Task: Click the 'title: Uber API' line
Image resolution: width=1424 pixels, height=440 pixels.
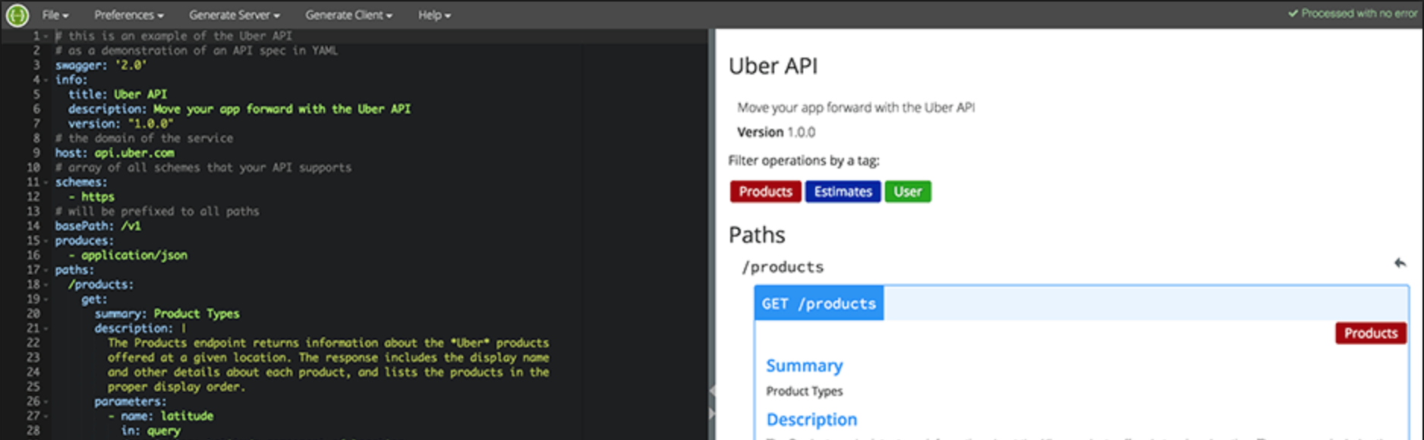Action: pos(118,94)
